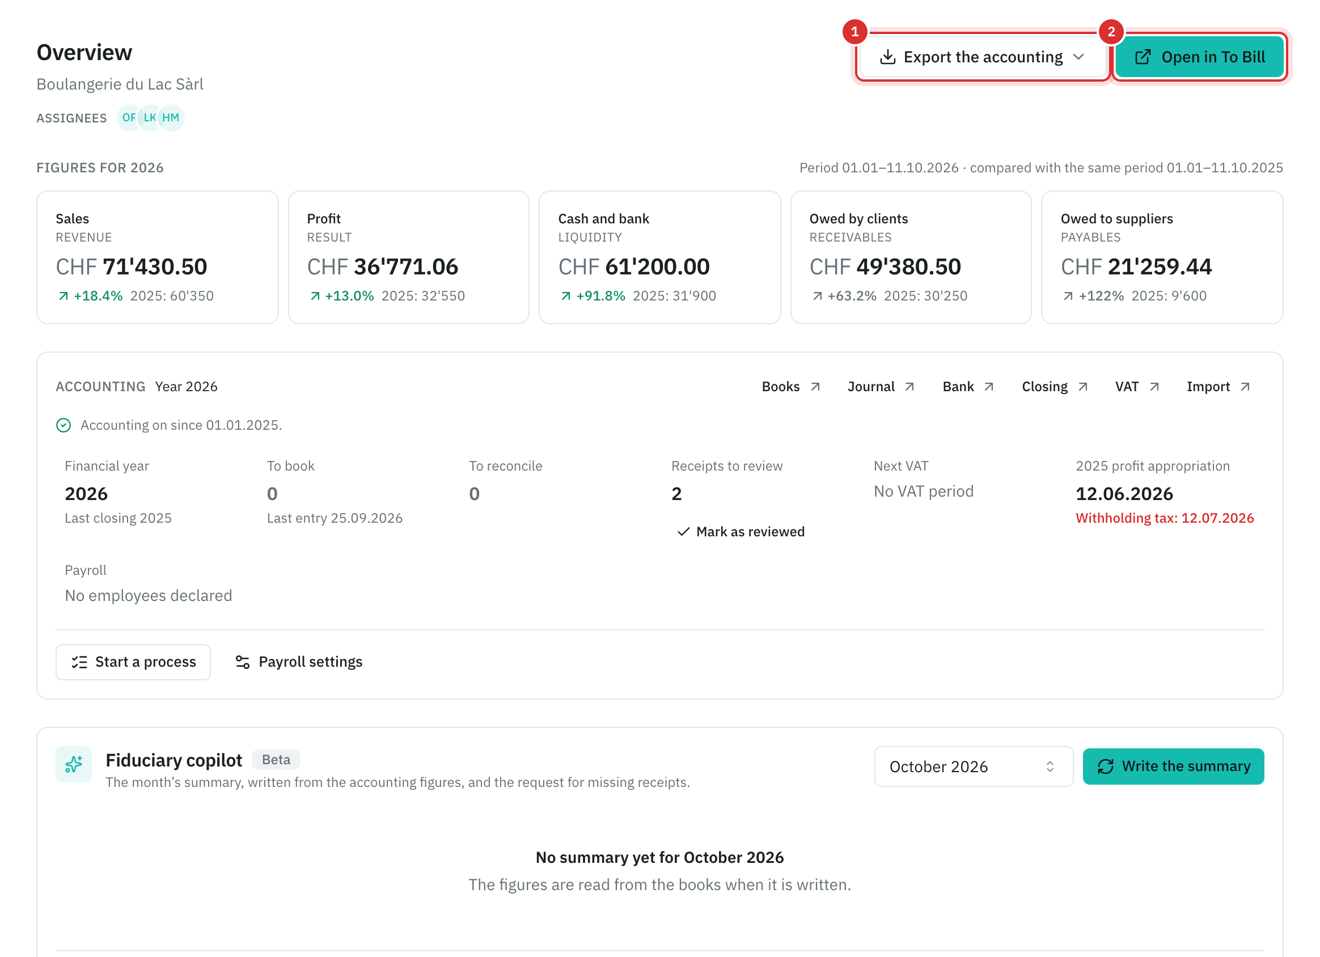Open Payroll settings
Screen dimensions: 1320x957
[x=299, y=662]
